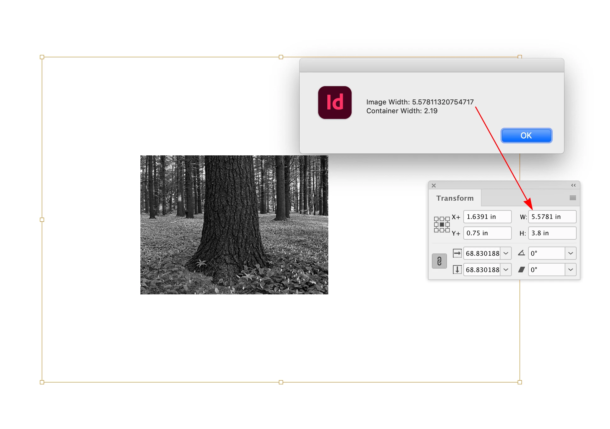Click the Scale X Percentage icon
Image resolution: width=610 pixels, height=429 pixels.
[457, 253]
